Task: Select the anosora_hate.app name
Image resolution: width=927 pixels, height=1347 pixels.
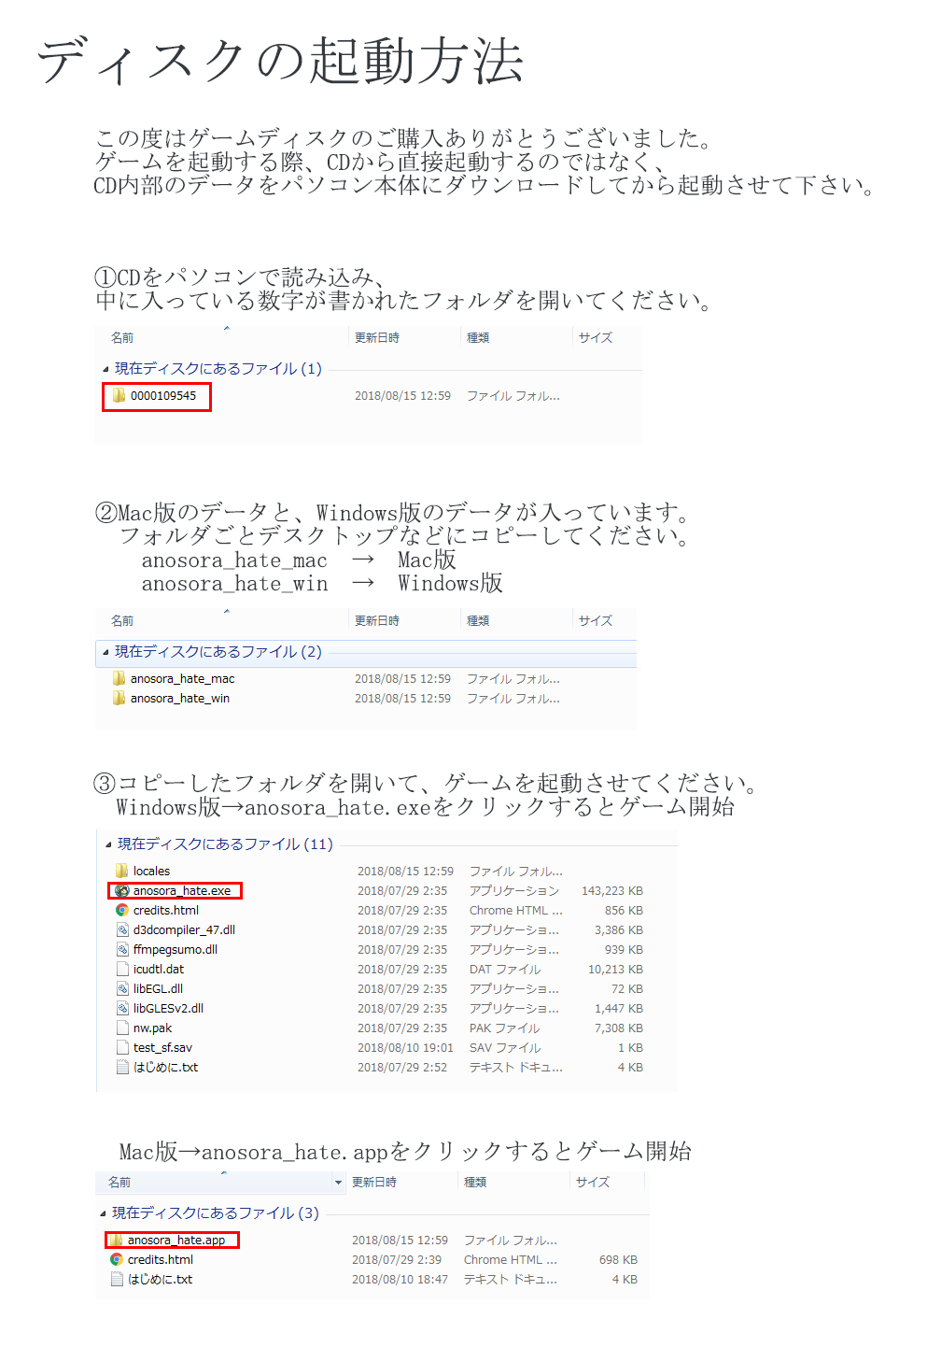Action: click(176, 1241)
